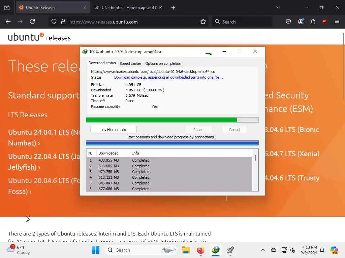Minimize the IDM download dialog
The height and width of the screenshot is (258, 345).
click(x=224, y=51)
